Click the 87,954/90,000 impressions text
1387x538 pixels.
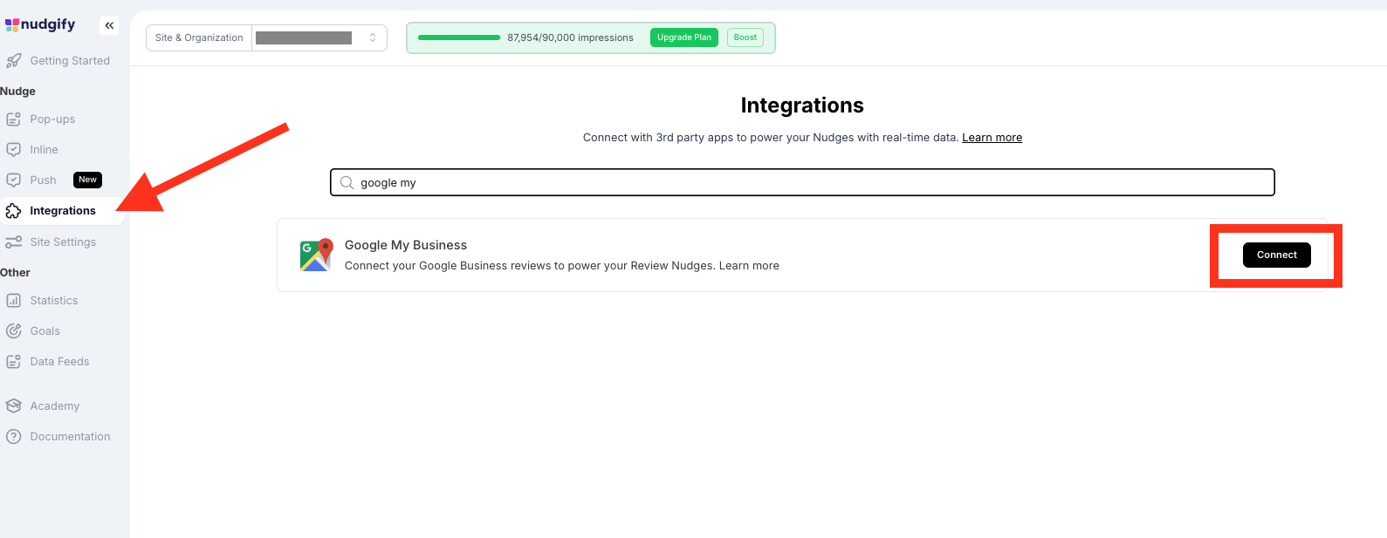570,37
